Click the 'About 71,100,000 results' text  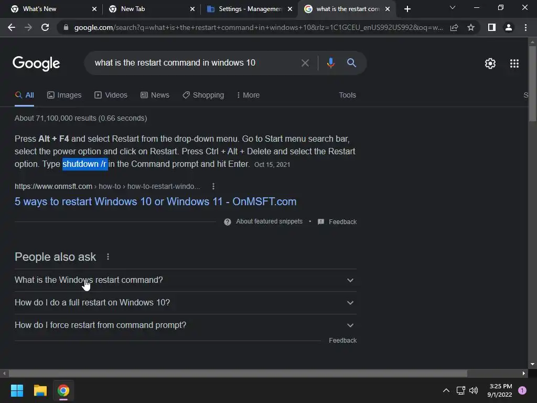pyautogui.click(x=81, y=118)
